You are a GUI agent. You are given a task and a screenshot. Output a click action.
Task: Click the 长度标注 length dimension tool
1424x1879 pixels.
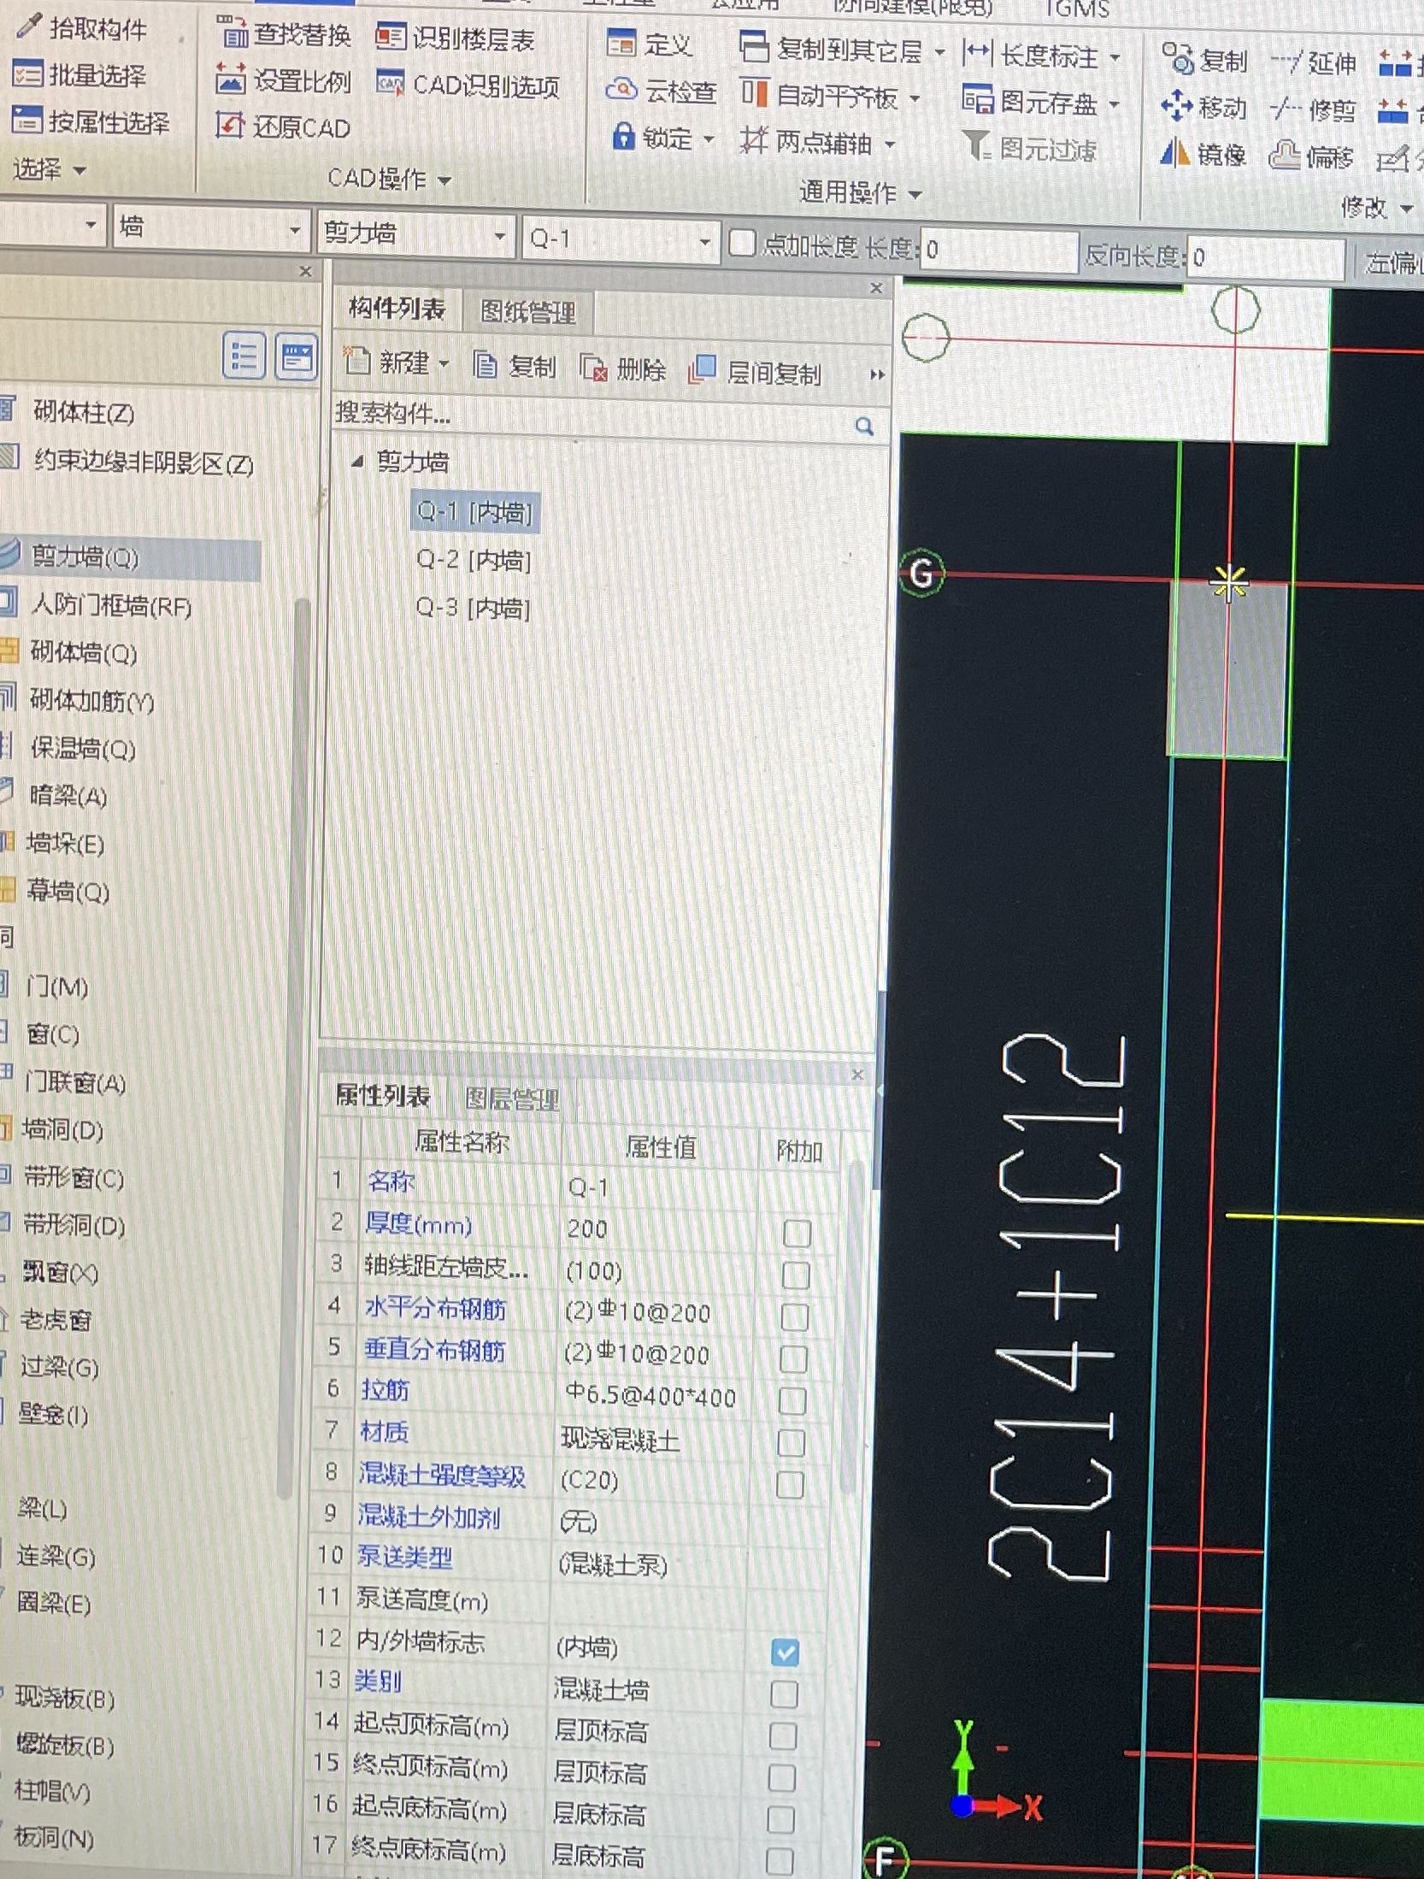[1031, 56]
